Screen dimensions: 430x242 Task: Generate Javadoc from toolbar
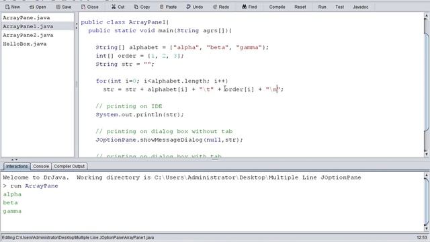[360, 7]
